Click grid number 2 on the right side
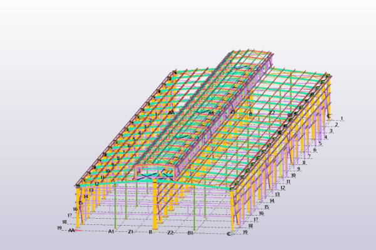 [x=337, y=124]
